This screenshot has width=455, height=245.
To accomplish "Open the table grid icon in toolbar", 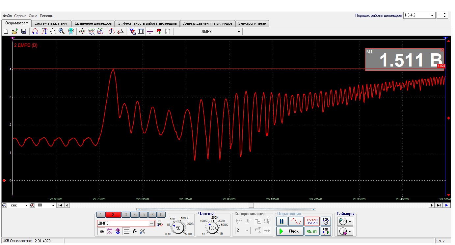I will coord(141,32).
